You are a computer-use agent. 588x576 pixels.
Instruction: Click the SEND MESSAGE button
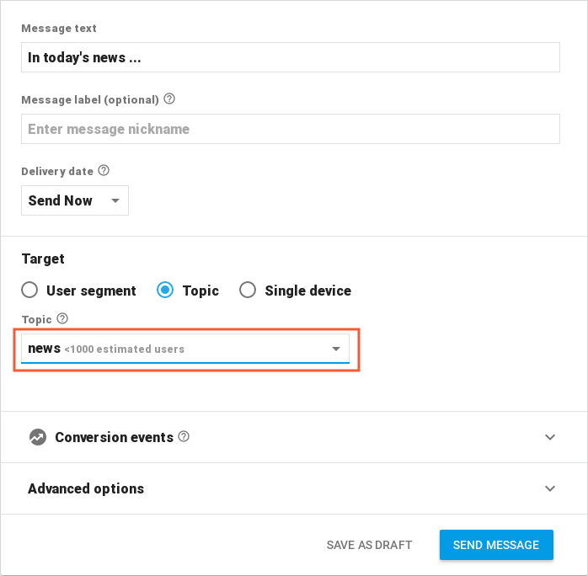496,545
